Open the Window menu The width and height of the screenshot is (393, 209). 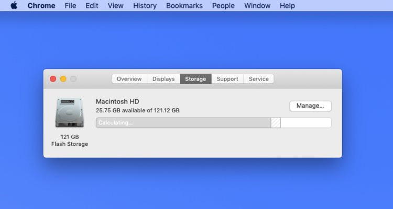click(257, 6)
